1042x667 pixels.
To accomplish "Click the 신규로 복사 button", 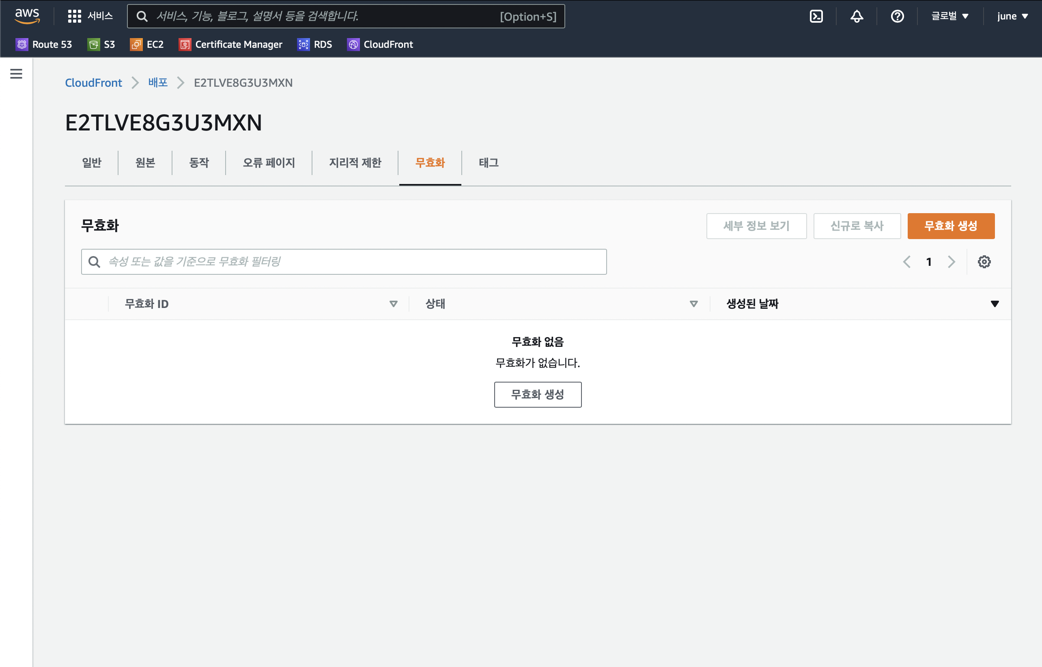I will tap(857, 226).
